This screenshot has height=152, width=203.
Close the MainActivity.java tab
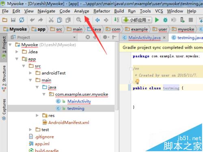164,38
